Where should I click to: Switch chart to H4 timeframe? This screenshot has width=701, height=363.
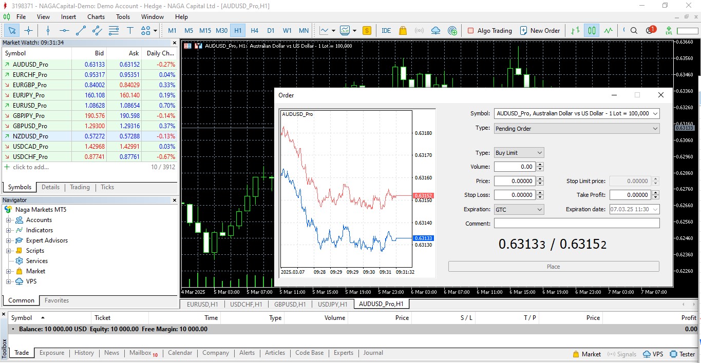254,31
